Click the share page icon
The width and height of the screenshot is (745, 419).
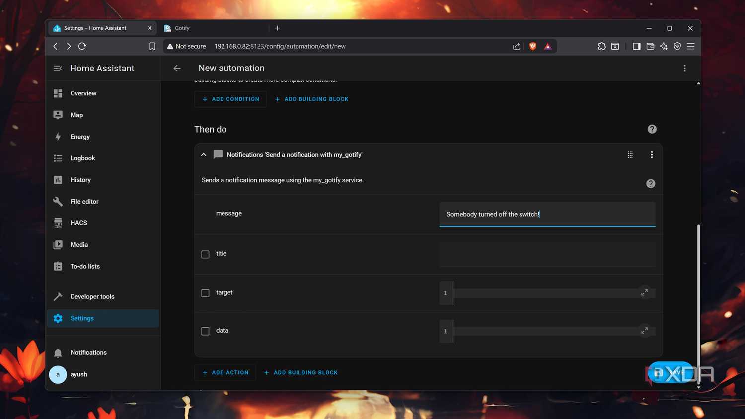(517, 46)
